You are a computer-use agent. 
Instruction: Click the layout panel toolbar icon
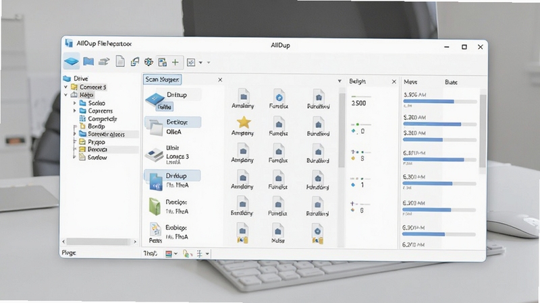[x=162, y=62]
